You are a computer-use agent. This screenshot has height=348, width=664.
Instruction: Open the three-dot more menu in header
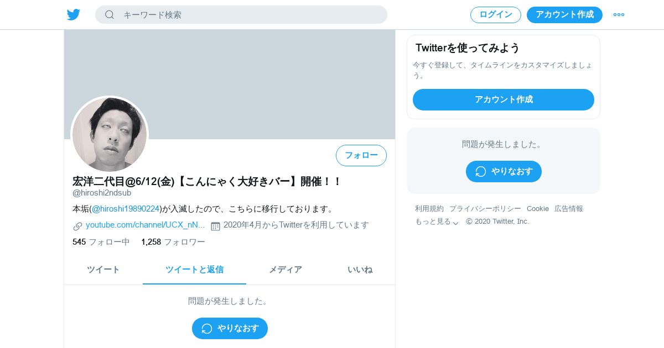(x=619, y=15)
